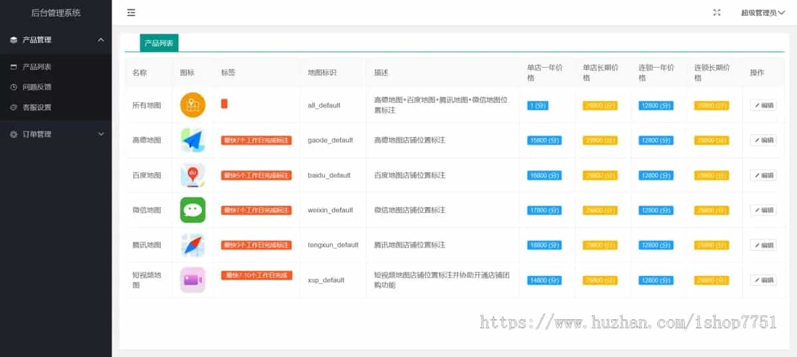The height and width of the screenshot is (357, 797).
Task: Click the 1 (分) price badge
Action: coord(538,105)
